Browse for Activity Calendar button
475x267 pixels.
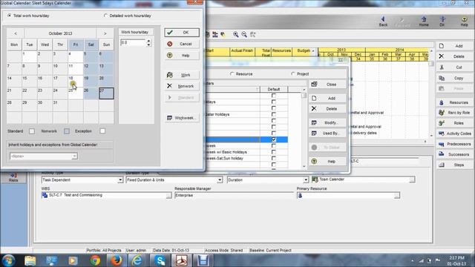[412, 179]
